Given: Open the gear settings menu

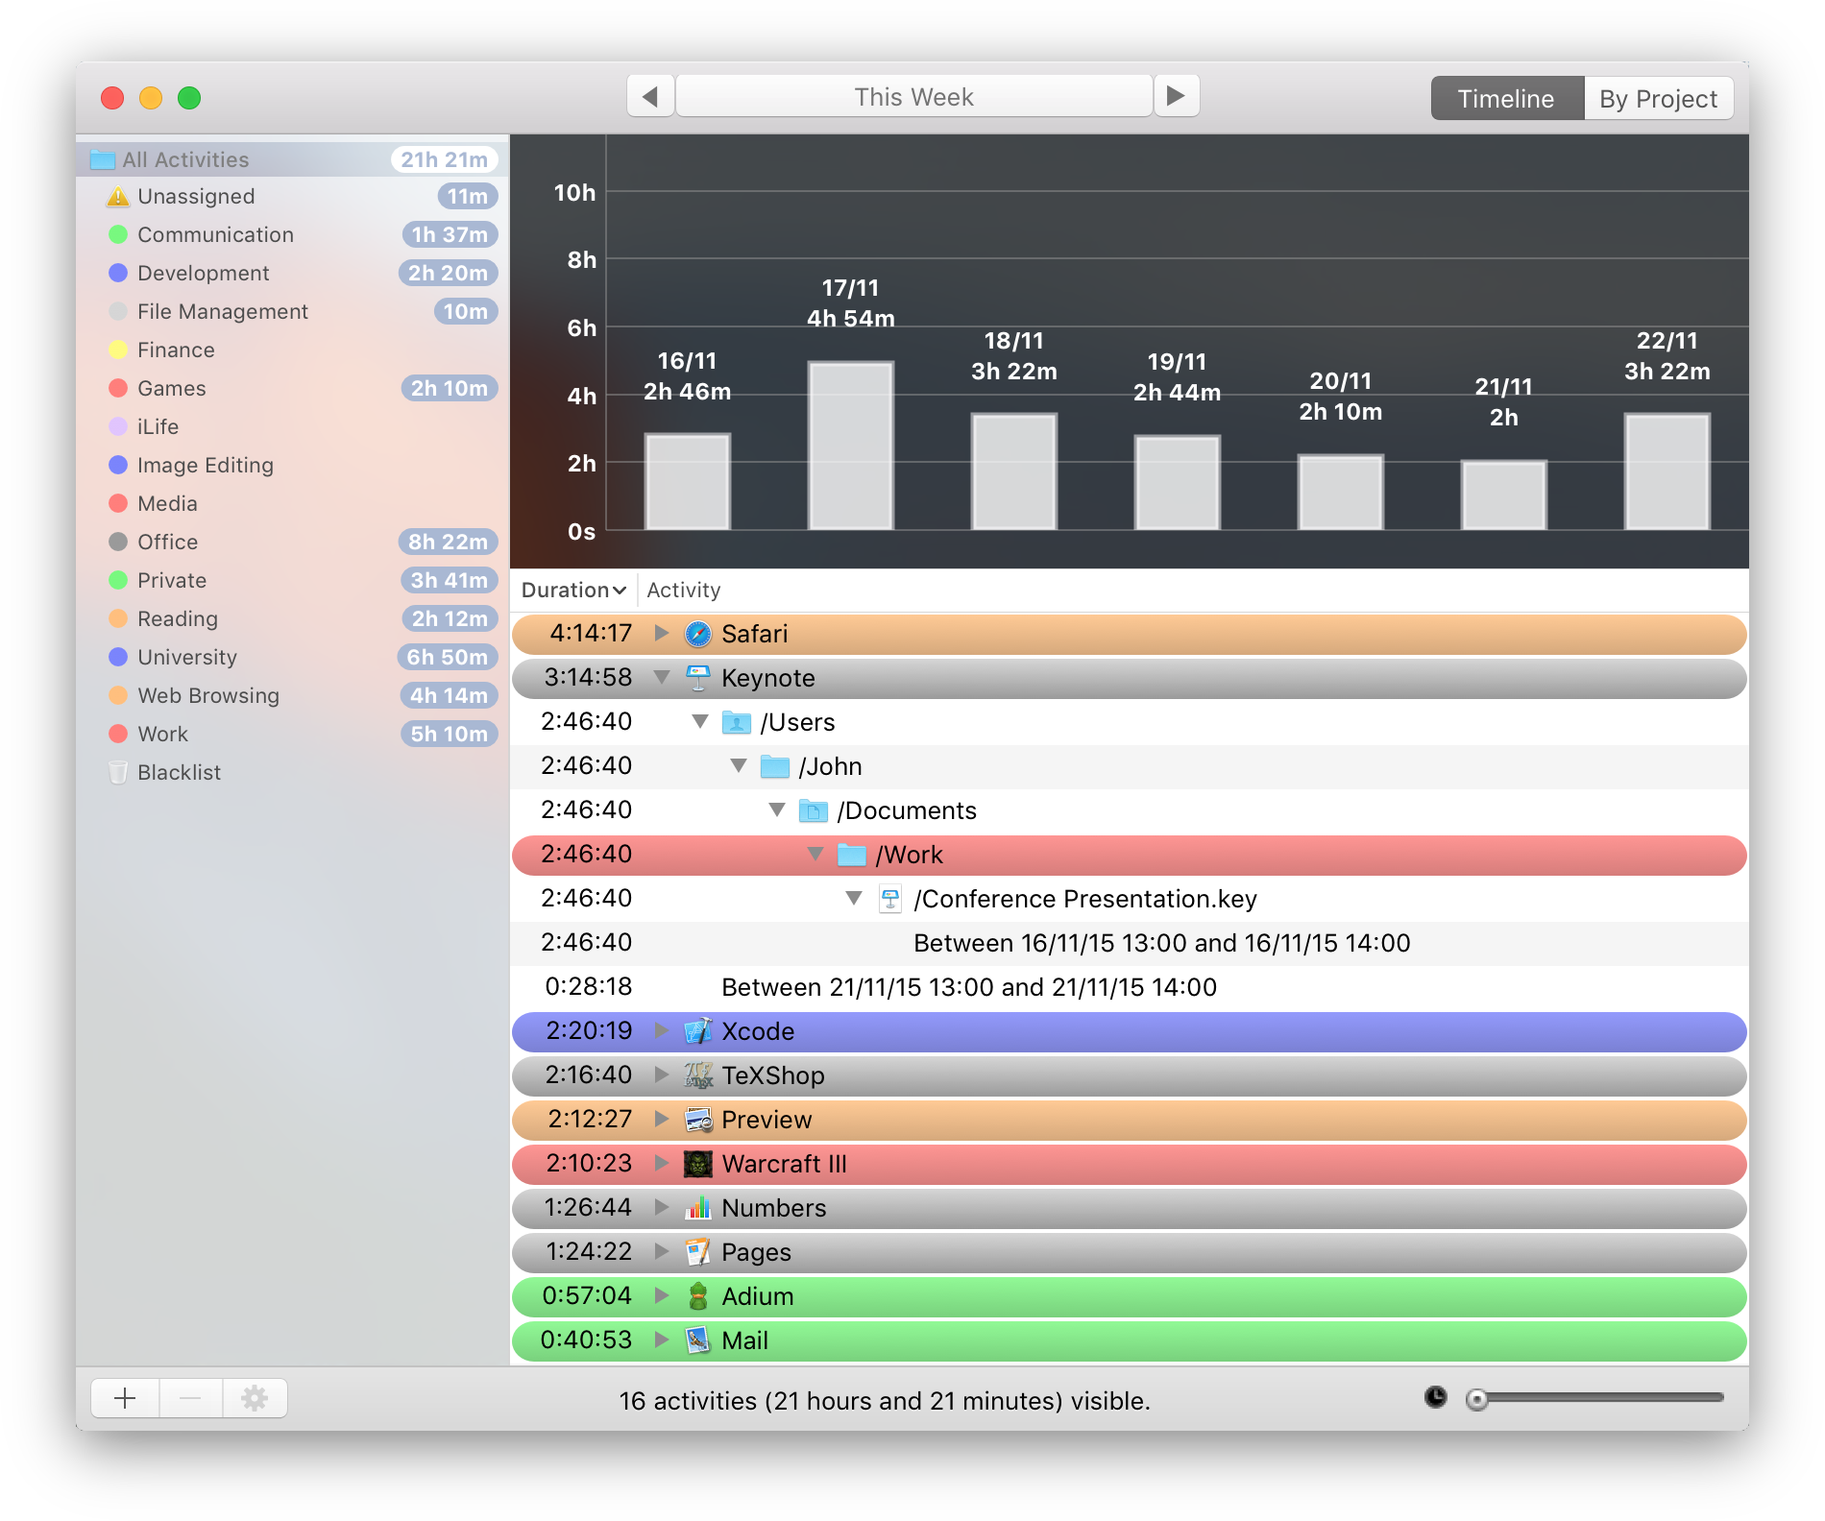Looking at the screenshot, I should point(255,1398).
